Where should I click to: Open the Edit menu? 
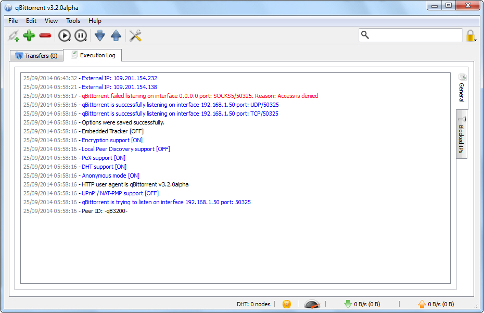pyautogui.click(x=31, y=21)
